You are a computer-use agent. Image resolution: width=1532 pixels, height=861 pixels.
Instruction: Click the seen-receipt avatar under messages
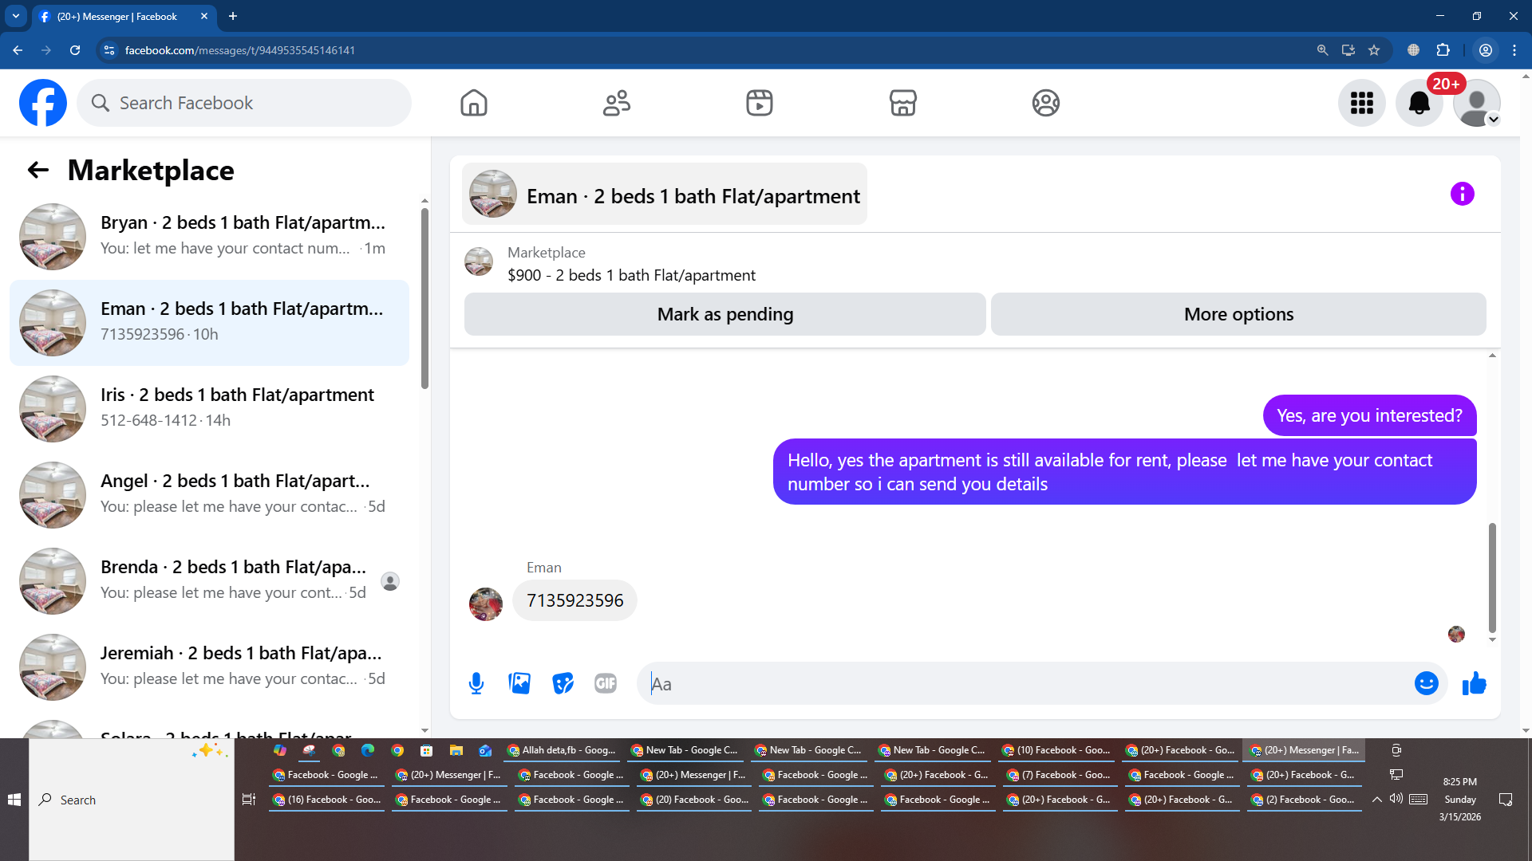1456,634
